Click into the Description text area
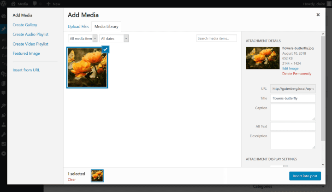Viewport: 332px width, 192px height. (x=293, y=140)
